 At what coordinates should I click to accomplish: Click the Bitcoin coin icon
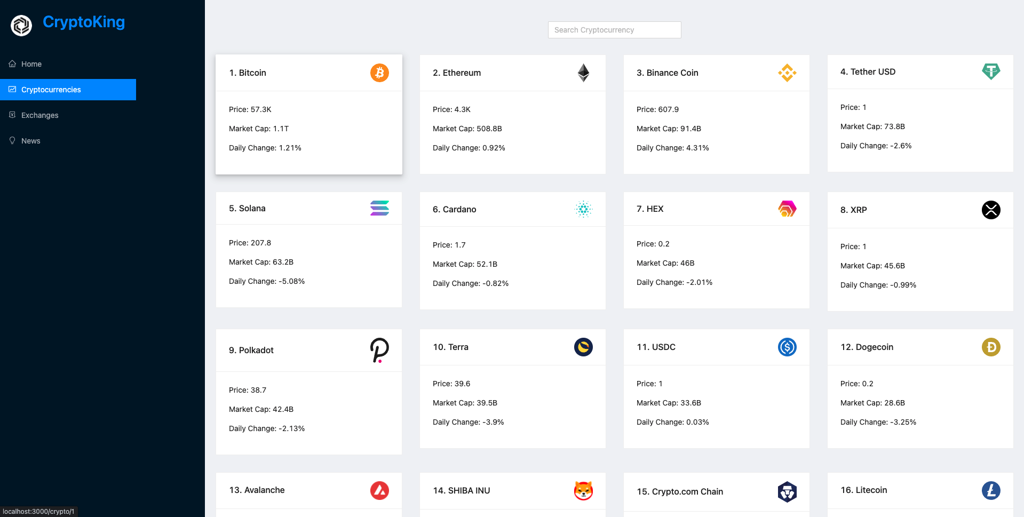coord(379,73)
